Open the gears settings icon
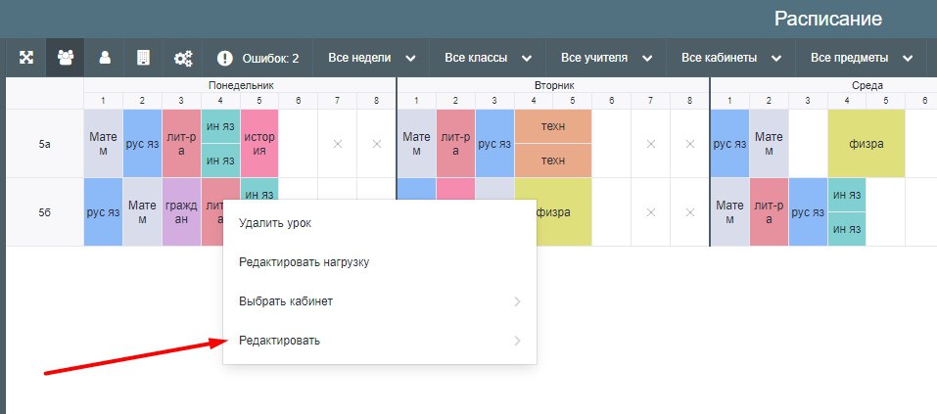 click(183, 58)
